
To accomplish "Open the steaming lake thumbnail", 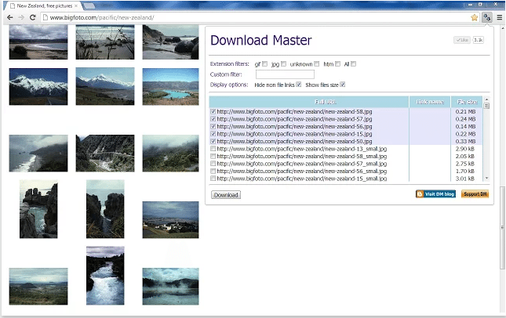I will 170,286.
